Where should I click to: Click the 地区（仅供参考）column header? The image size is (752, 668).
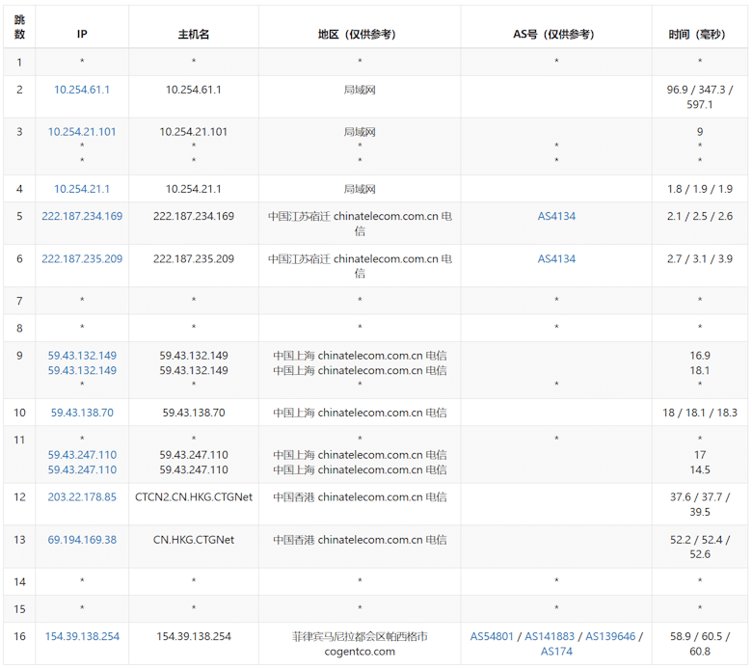pyautogui.click(x=359, y=34)
